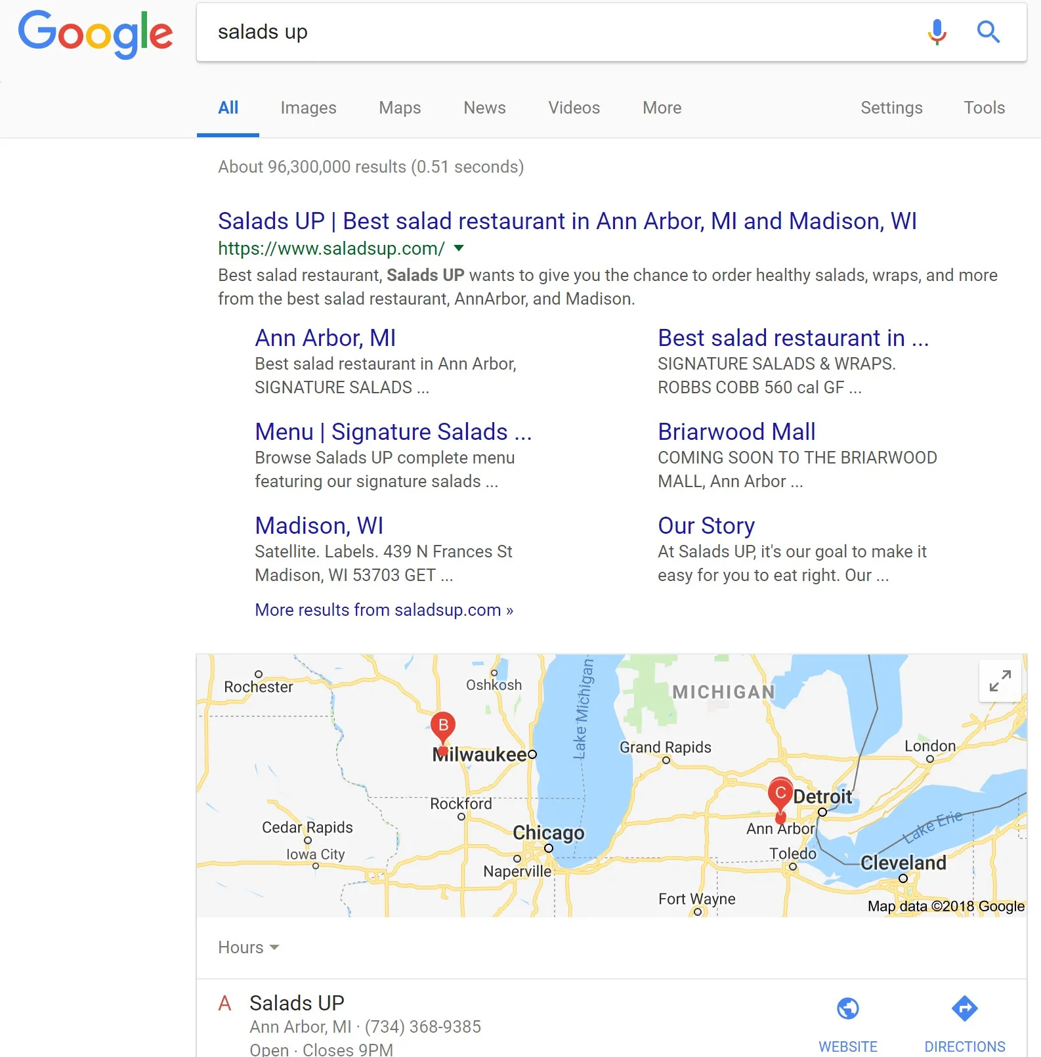The height and width of the screenshot is (1057, 1041).
Task: Open the More search categories menu
Action: coord(662,108)
